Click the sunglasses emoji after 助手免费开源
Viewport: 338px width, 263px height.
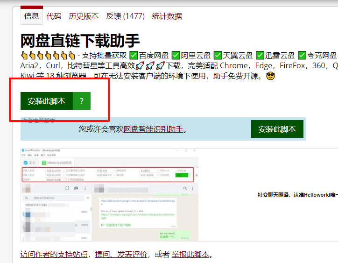[270, 76]
